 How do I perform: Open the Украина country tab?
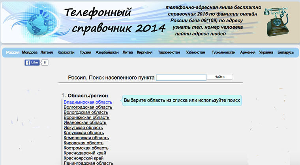click(266, 52)
